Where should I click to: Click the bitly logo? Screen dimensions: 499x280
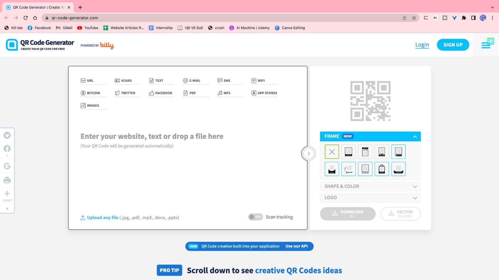[107, 45]
